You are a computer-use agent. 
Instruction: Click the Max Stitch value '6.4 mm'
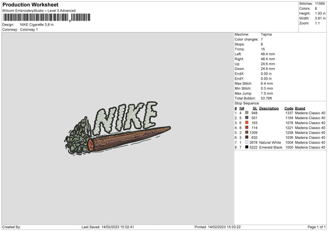coord(267,83)
